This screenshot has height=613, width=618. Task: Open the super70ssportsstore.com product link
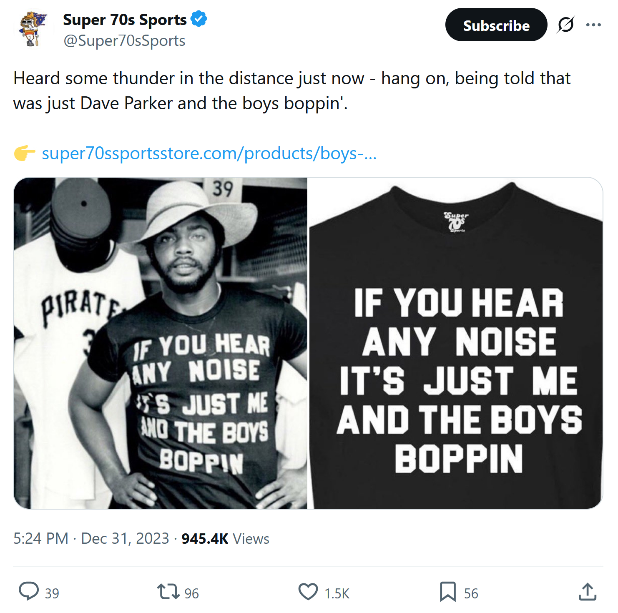[x=209, y=153]
